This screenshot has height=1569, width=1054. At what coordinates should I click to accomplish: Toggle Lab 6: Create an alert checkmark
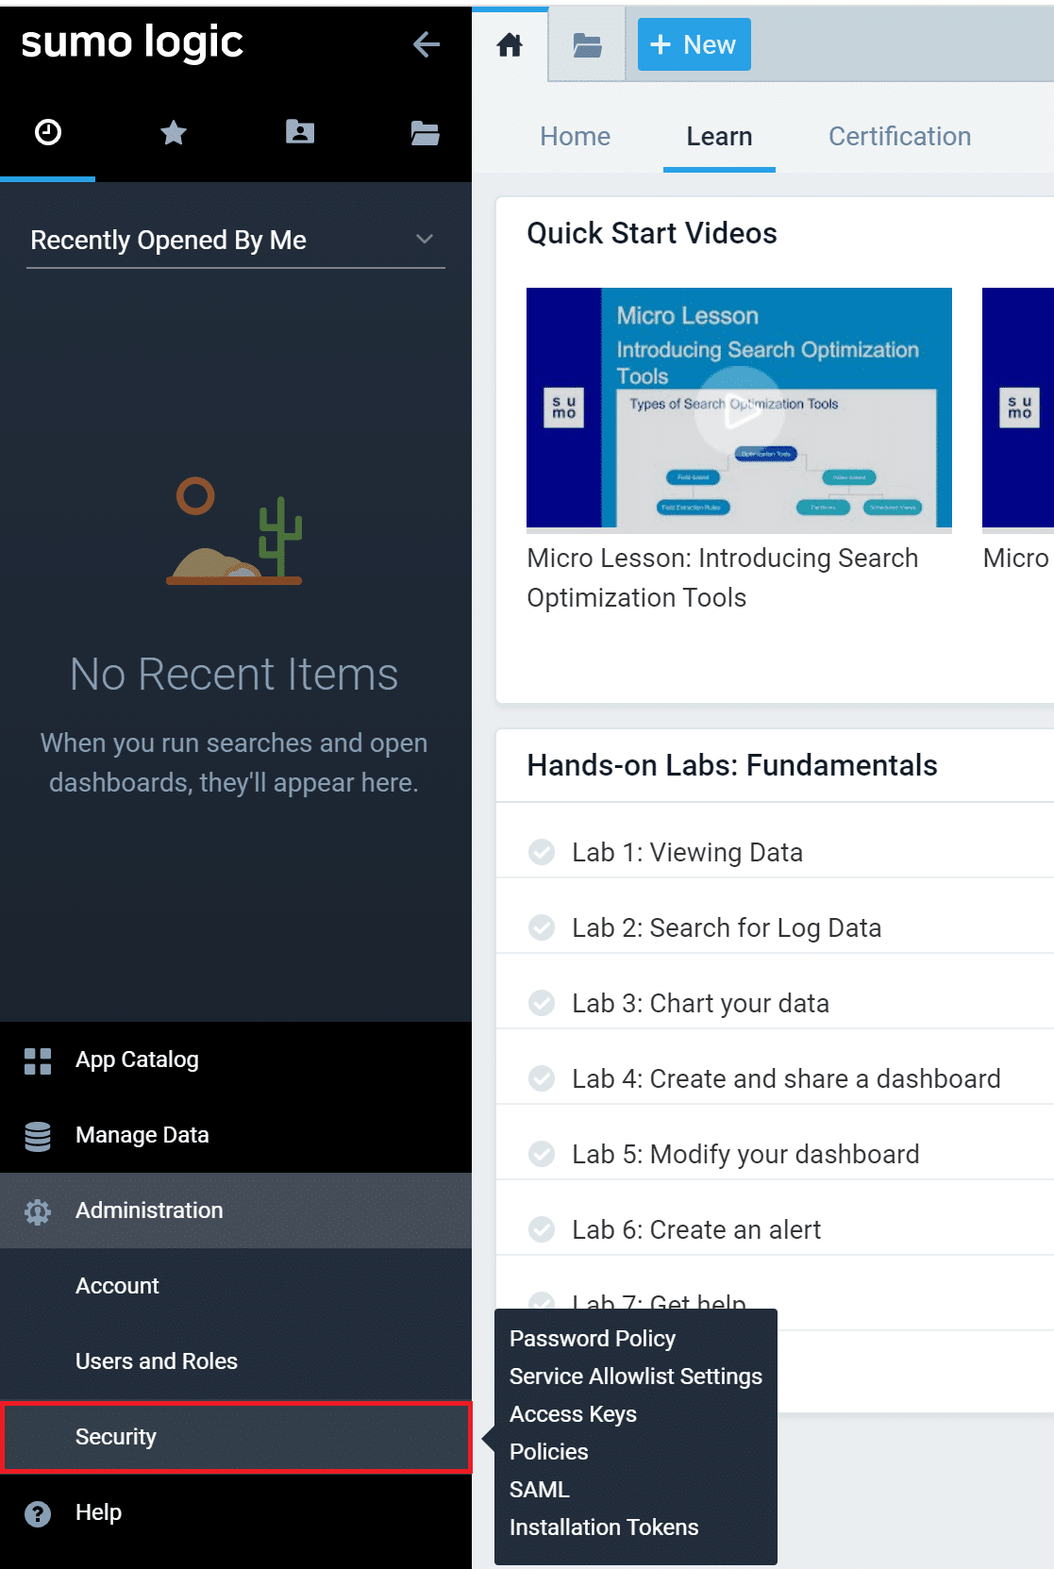pos(542,1229)
